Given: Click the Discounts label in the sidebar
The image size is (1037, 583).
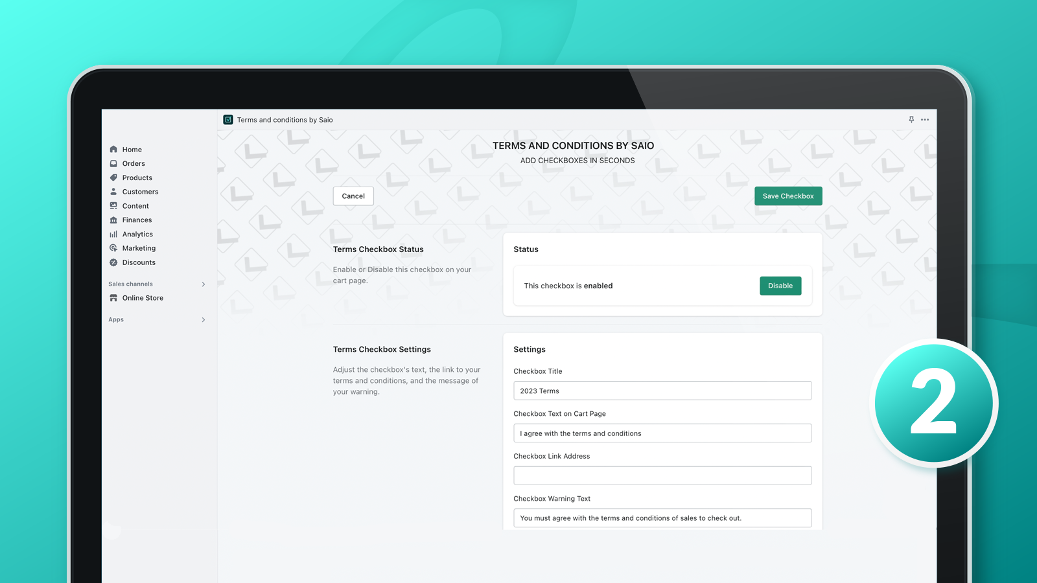Looking at the screenshot, I should click(x=139, y=262).
